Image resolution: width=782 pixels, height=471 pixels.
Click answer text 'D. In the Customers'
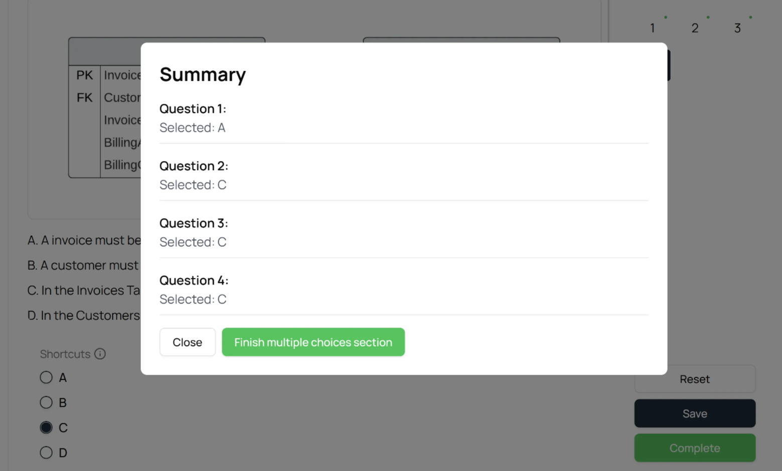pyautogui.click(x=84, y=316)
